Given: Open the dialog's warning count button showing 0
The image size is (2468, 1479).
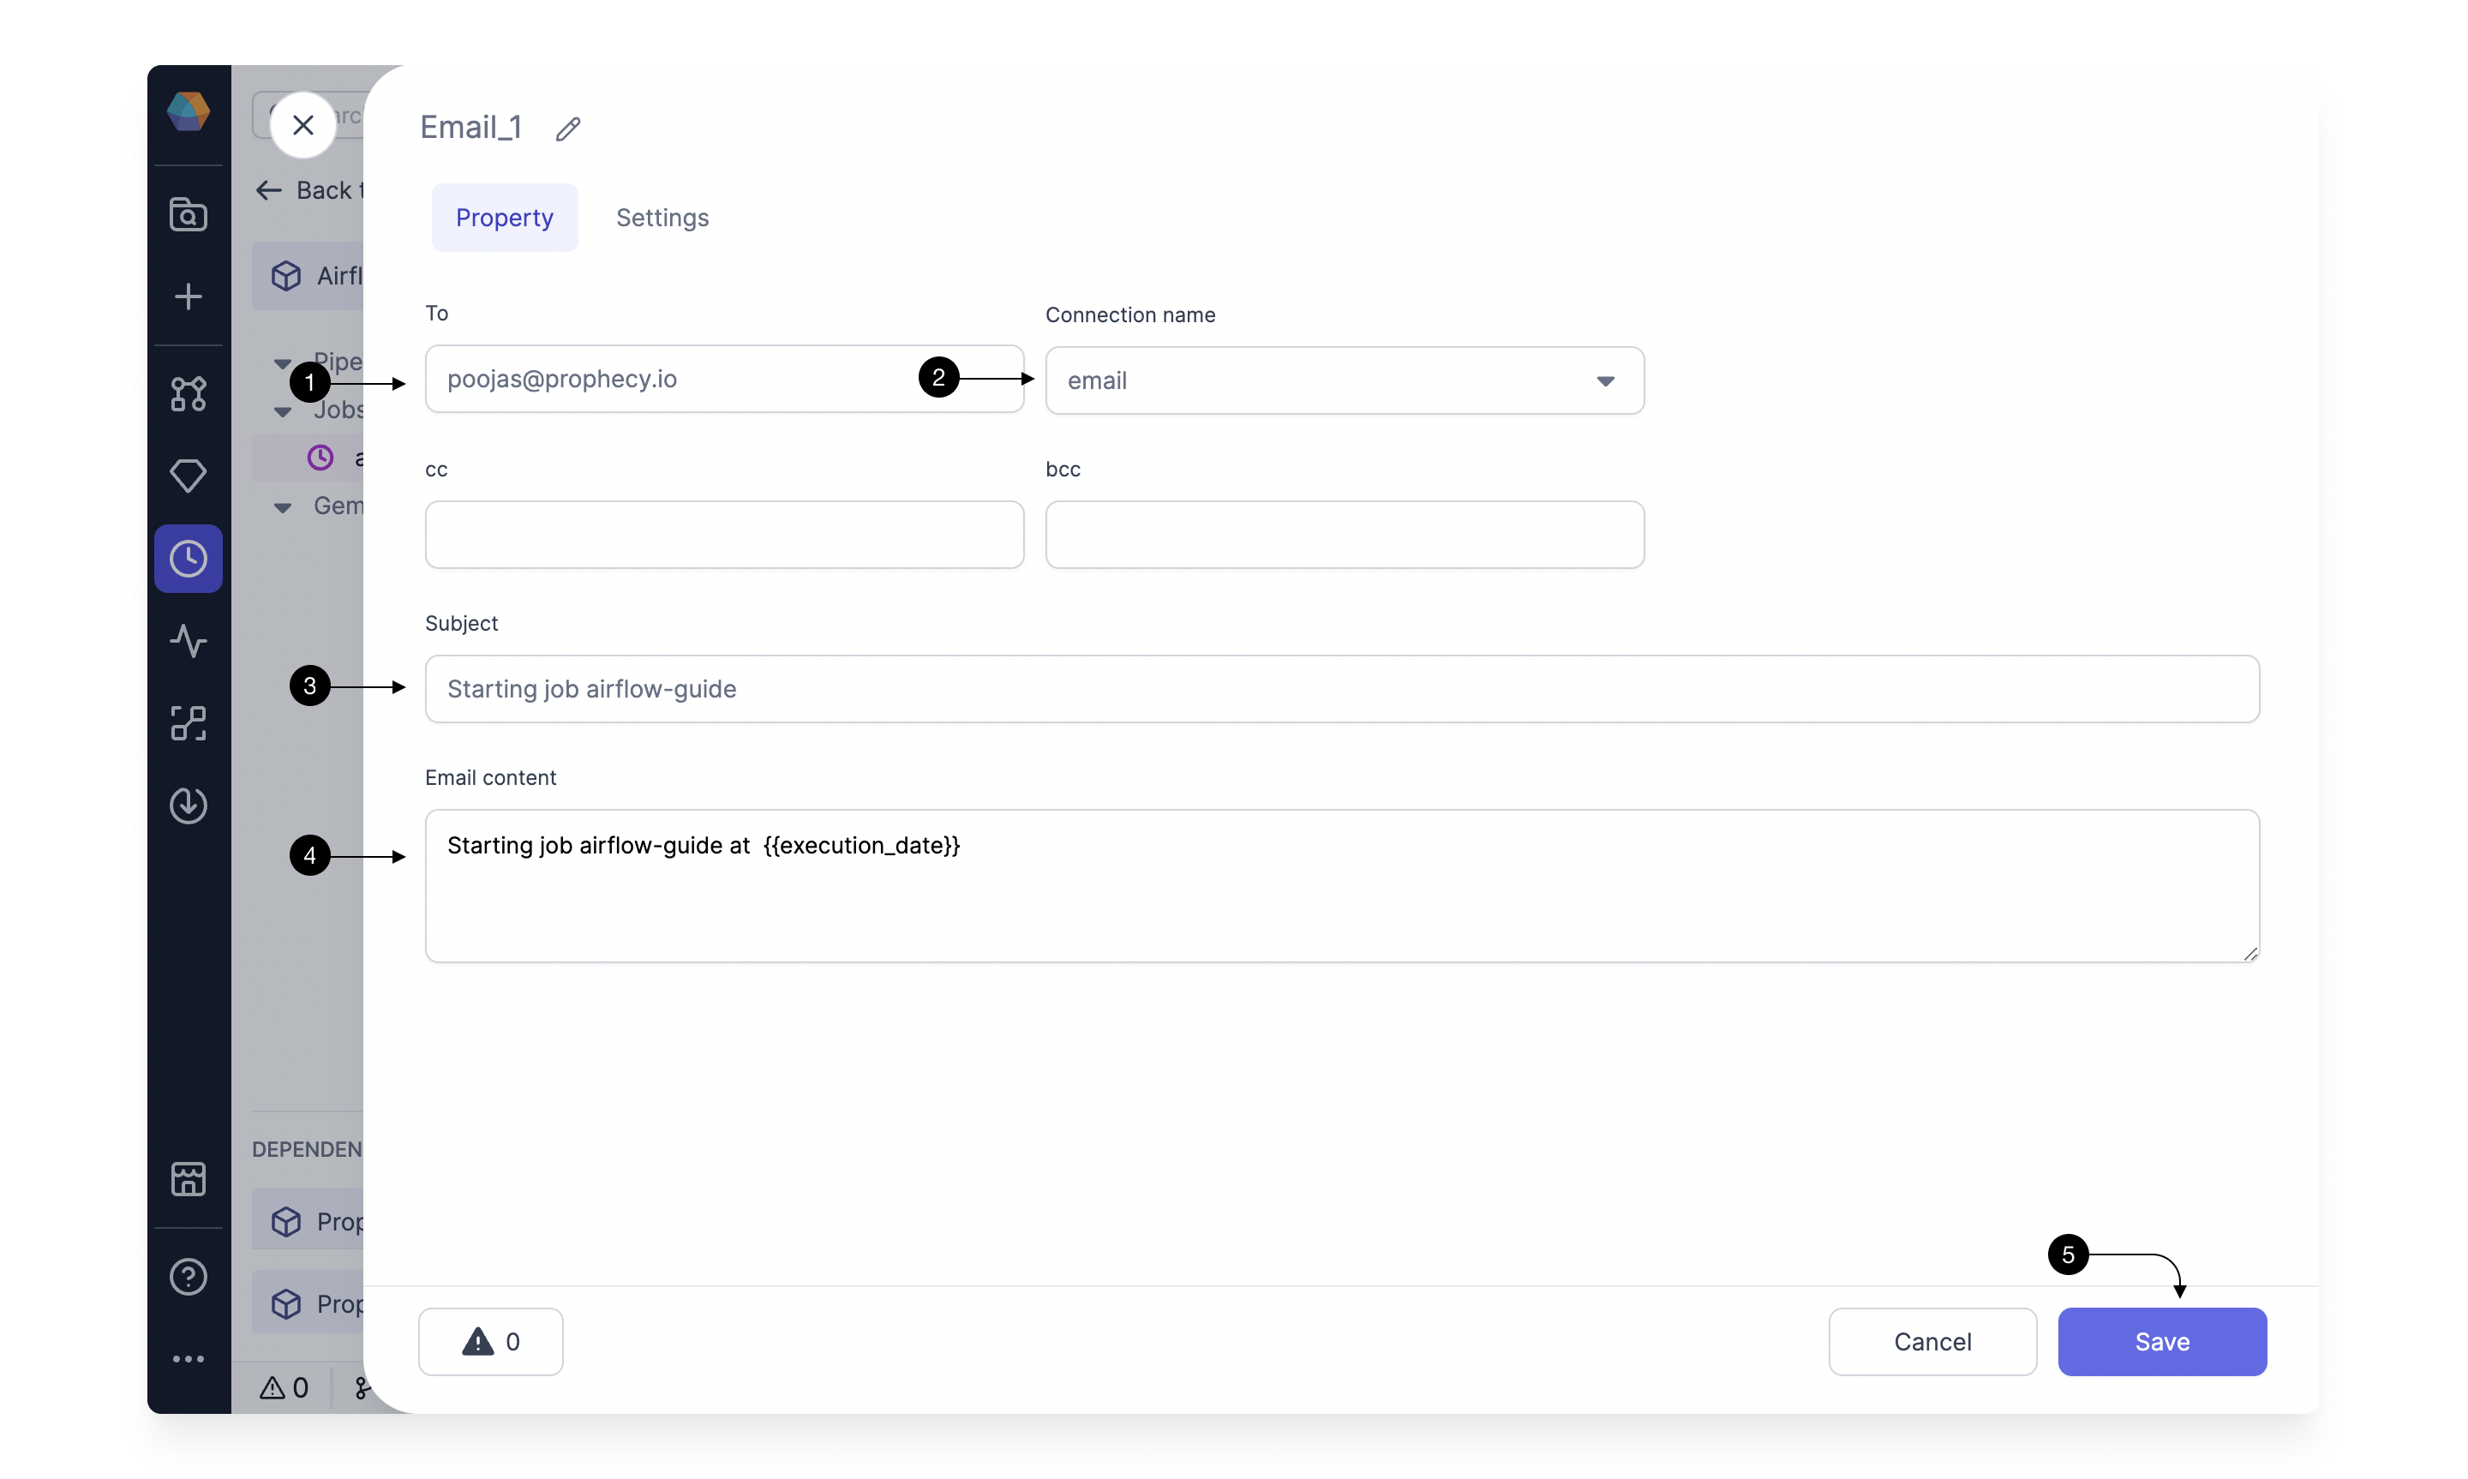Looking at the screenshot, I should point(490,1341).
